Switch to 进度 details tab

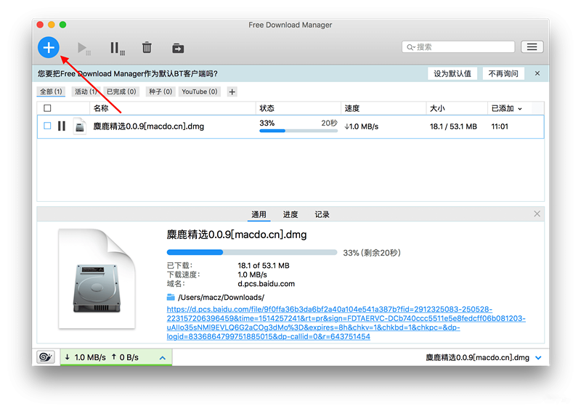coord(290,215)
